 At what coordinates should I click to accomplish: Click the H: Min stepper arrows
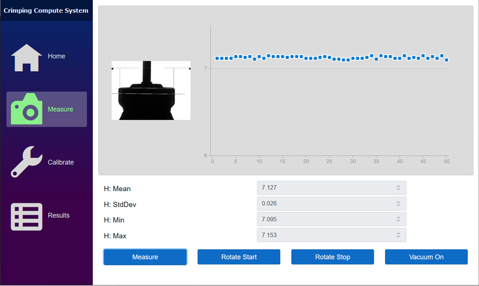coord(398,219)
